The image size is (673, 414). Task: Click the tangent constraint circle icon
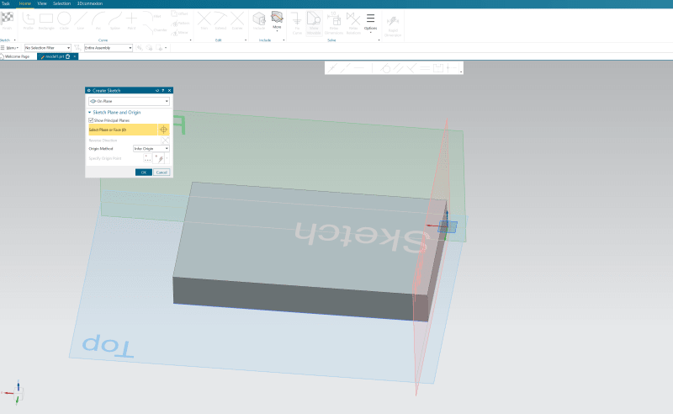click(385, 68)
